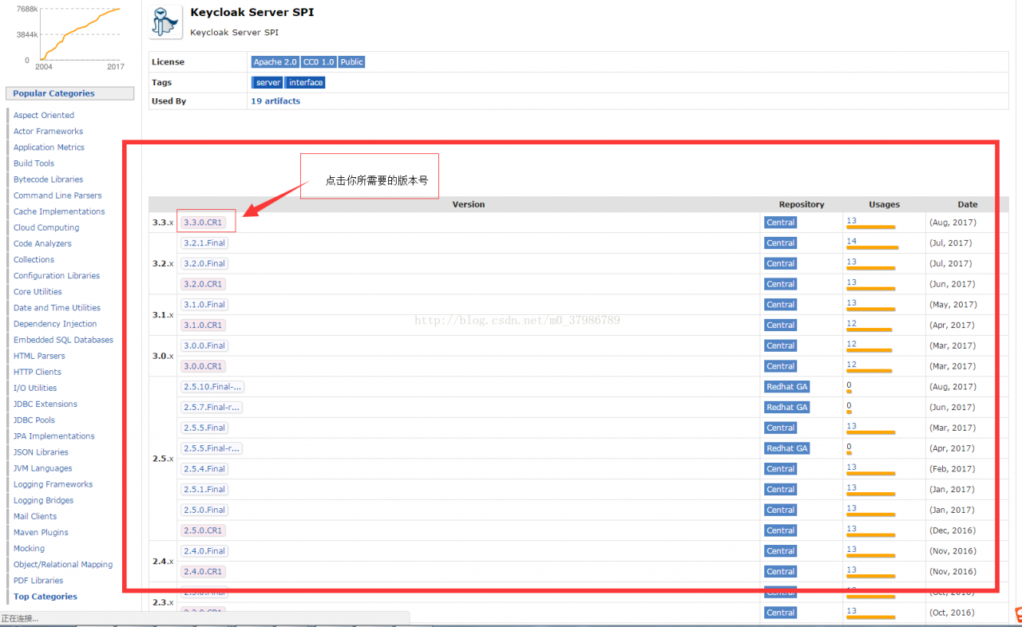Screen dimensions: 1022x627
Task: Open version 2.5.4.Final
Action: [204, 469]
